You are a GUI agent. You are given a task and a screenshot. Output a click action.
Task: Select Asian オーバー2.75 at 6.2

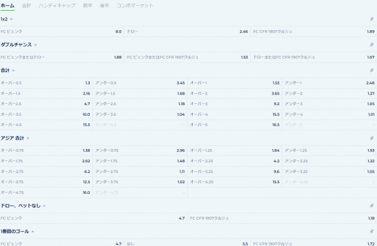point(46,172)
